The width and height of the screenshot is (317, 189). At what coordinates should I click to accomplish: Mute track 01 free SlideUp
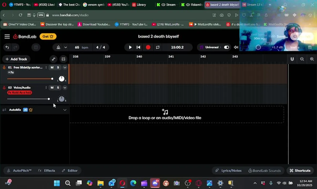[52, 67]
